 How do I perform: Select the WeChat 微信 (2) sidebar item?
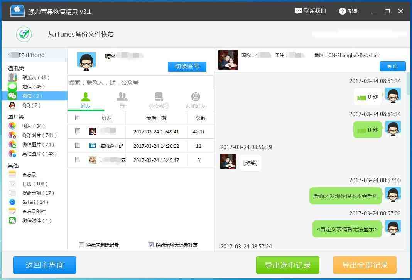pyautogui.click(x=34, y=96)
